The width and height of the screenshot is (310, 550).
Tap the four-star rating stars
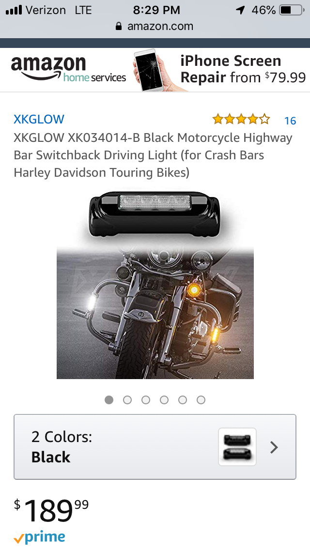(x=241, y=120)
